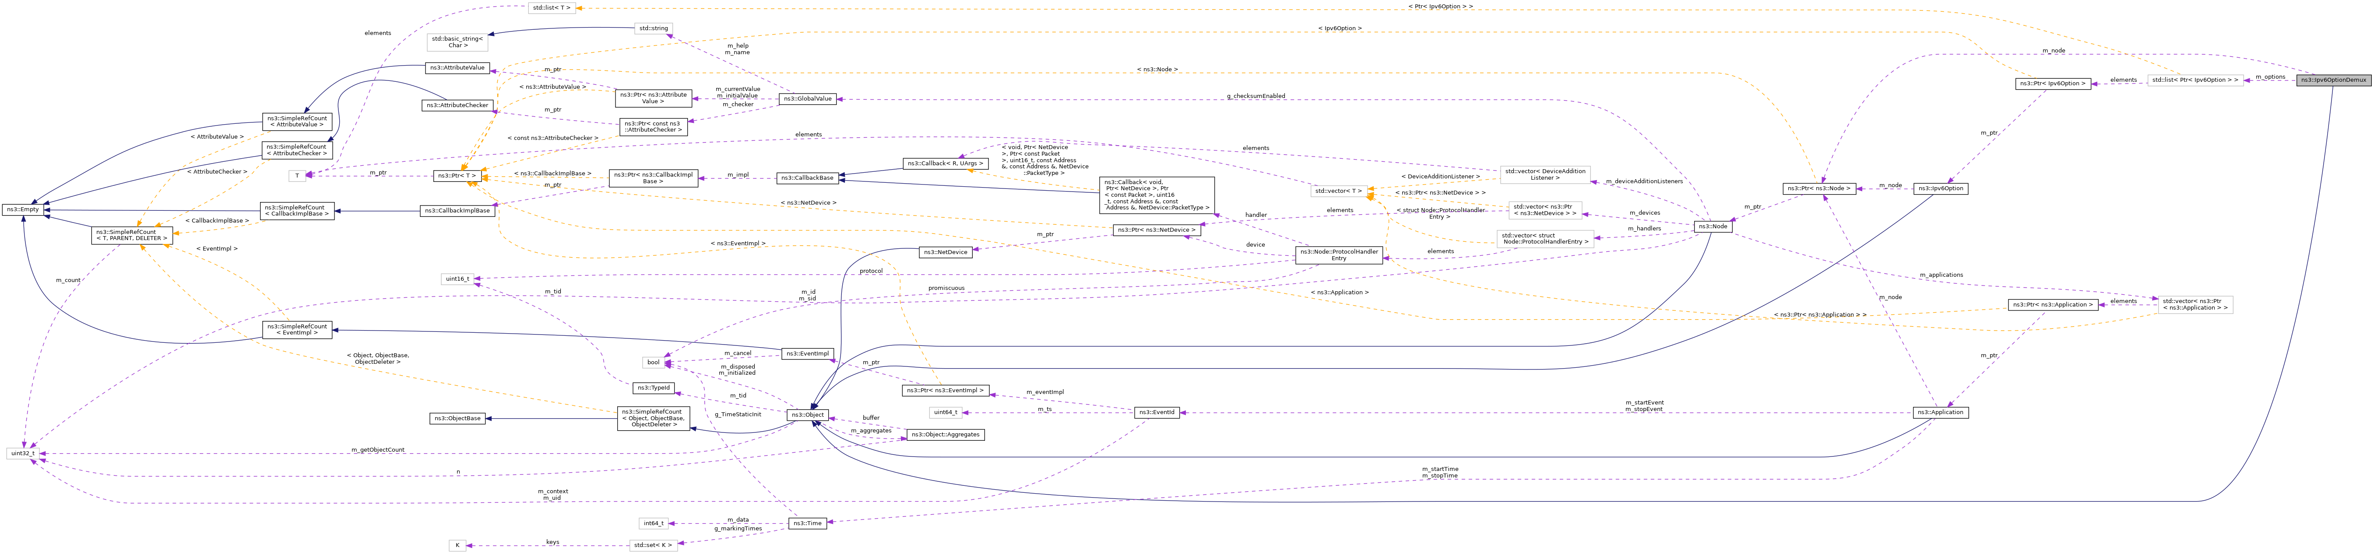Click the template parameter K node
This screenshot has height=554, width=2374.
click(457, 546)
